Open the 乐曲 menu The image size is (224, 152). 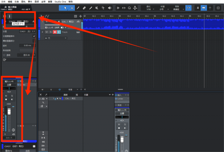pyautogui.click(x=17, y=2)
